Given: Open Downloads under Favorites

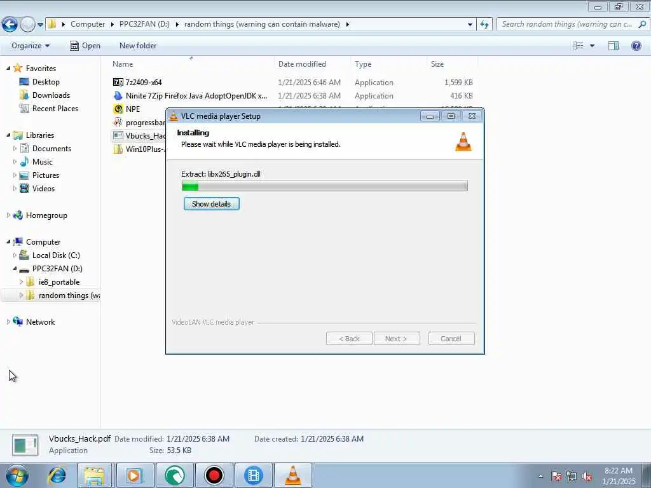Looking at the screenshot, I should tap(51, 95).
